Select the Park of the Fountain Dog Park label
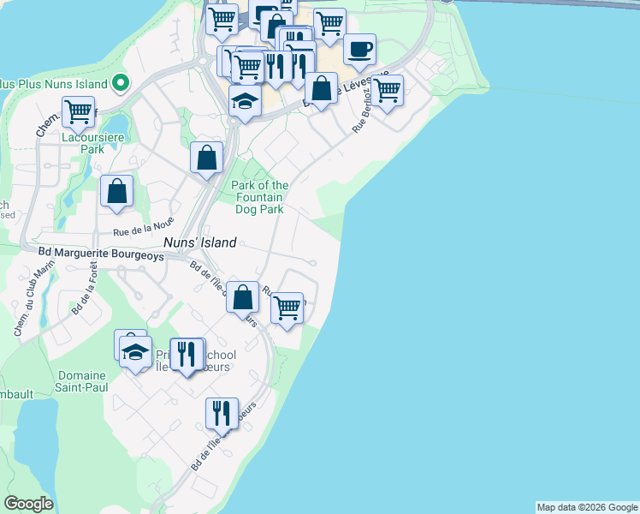 259,197
